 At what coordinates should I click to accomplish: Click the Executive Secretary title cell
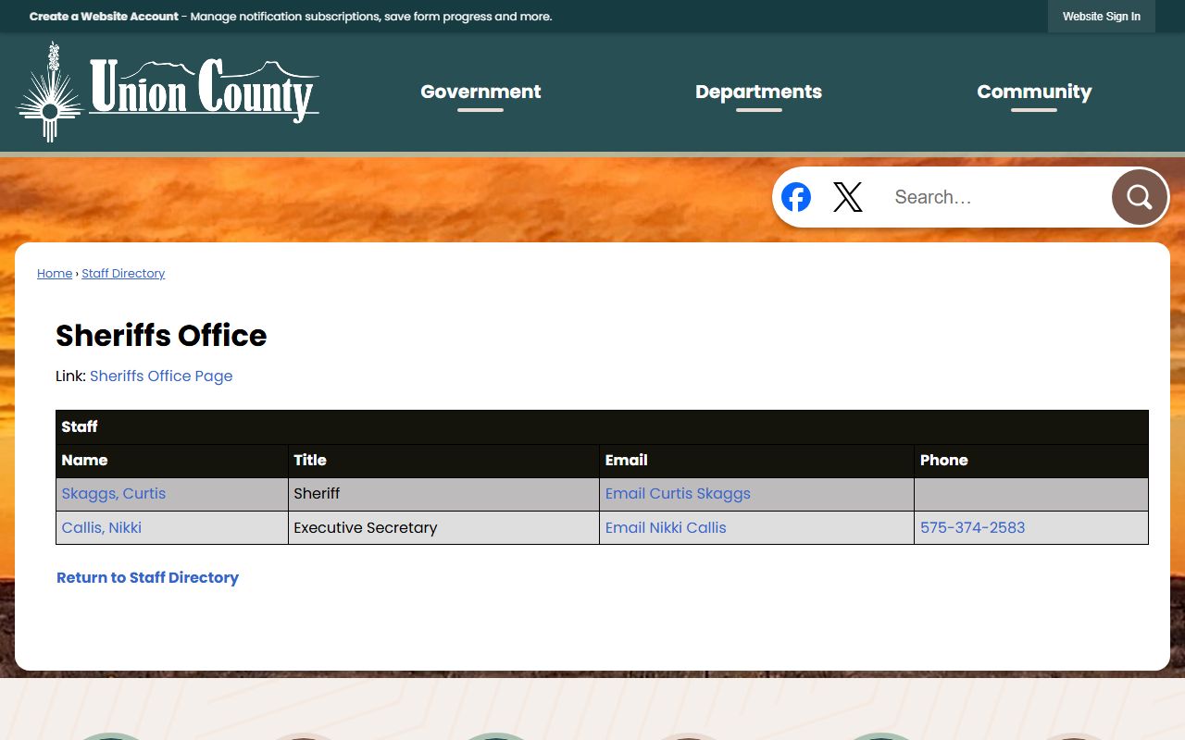443,528
